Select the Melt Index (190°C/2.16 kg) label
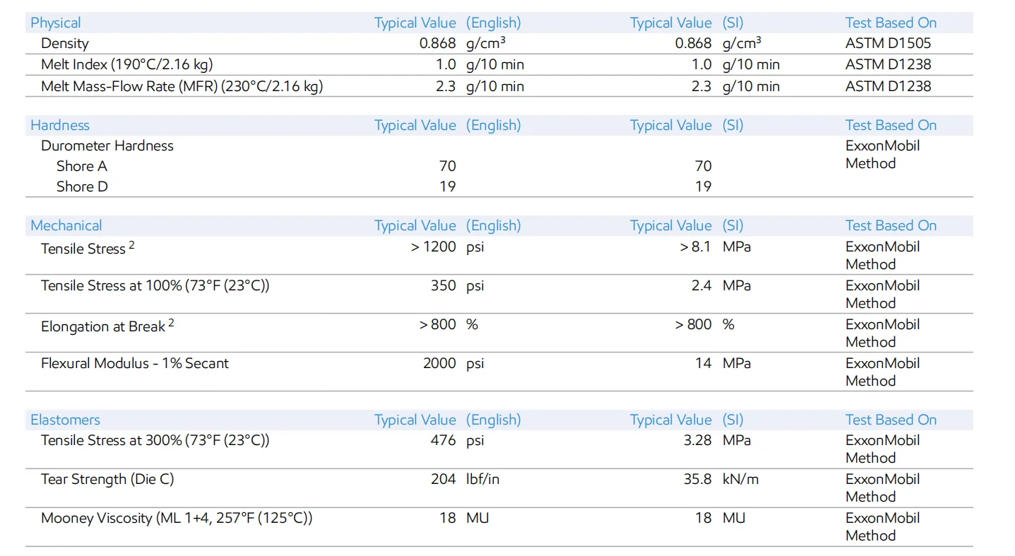This screenshot has width=1015, height=556. tap(126, 64)
